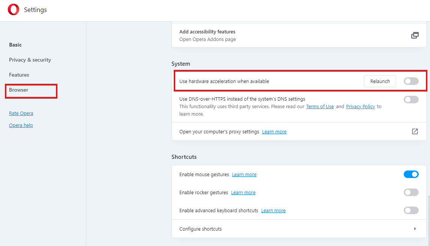Click the System section heading

tap(181, 64)
